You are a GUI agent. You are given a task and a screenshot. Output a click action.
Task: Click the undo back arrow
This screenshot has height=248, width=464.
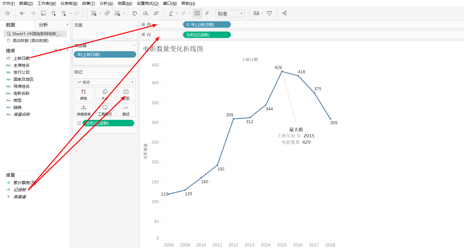[22, 13]
